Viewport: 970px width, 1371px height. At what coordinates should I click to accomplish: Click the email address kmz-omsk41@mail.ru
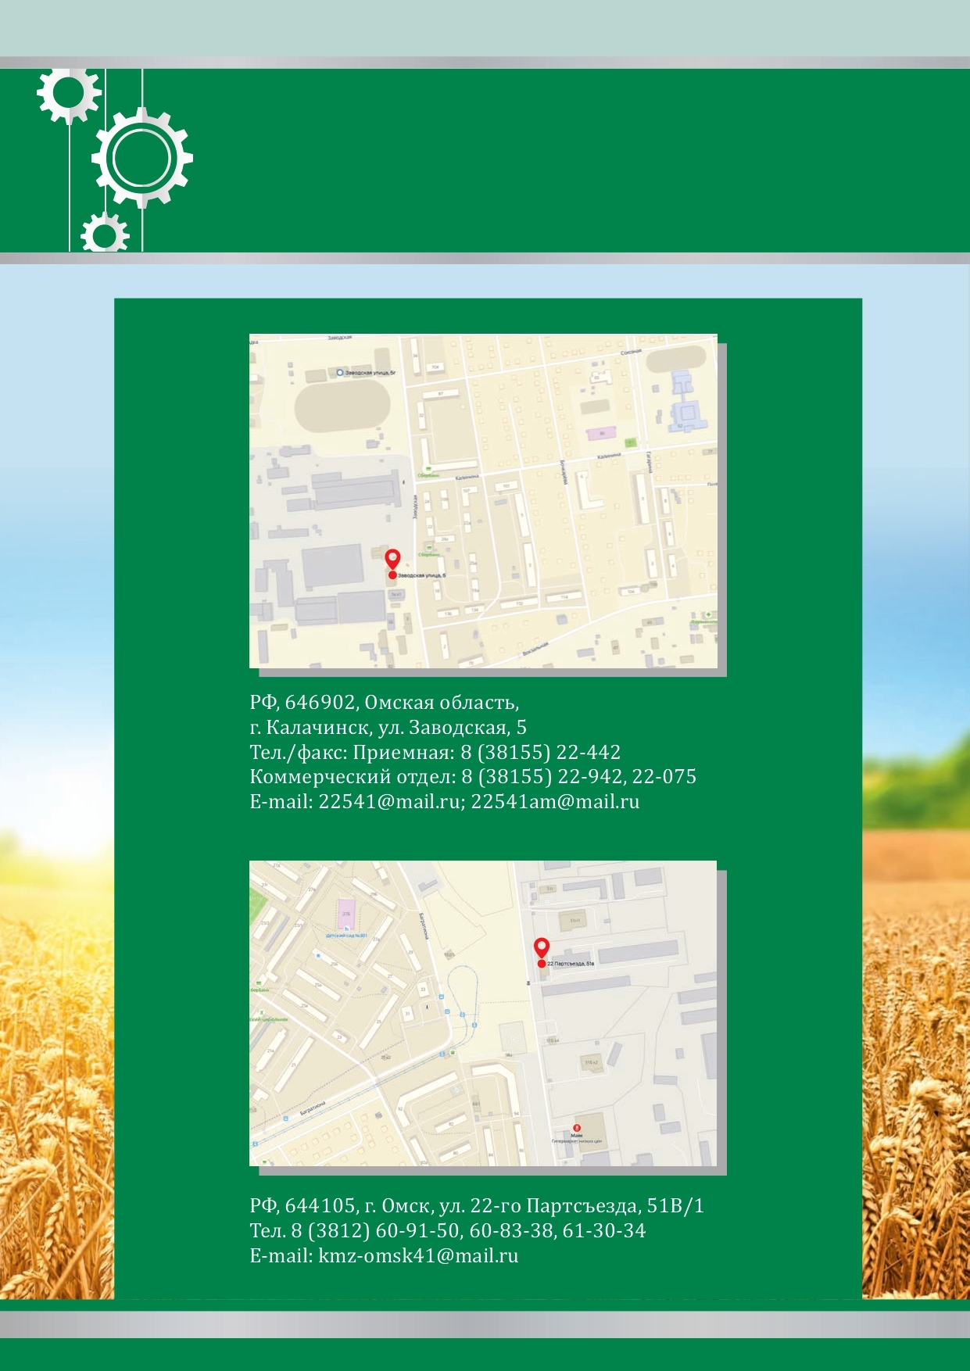418,1255
